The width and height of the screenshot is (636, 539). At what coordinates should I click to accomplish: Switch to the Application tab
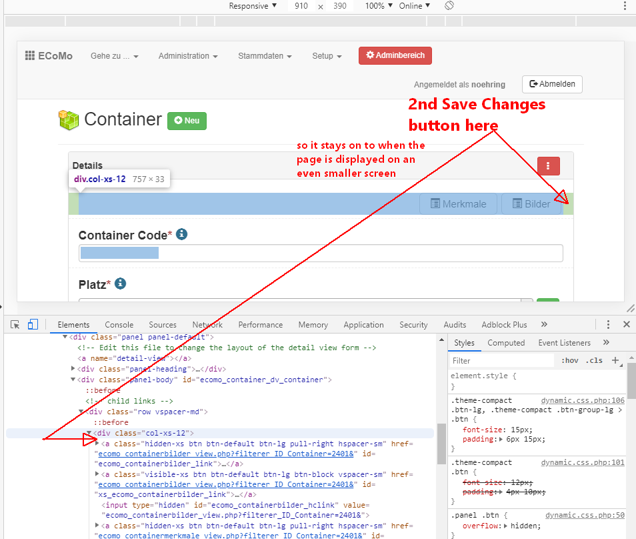(x=363, y=325)
